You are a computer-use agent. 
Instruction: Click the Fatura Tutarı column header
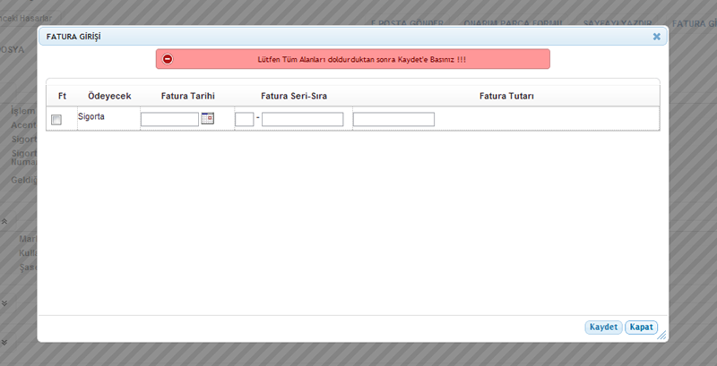(506, 96)
